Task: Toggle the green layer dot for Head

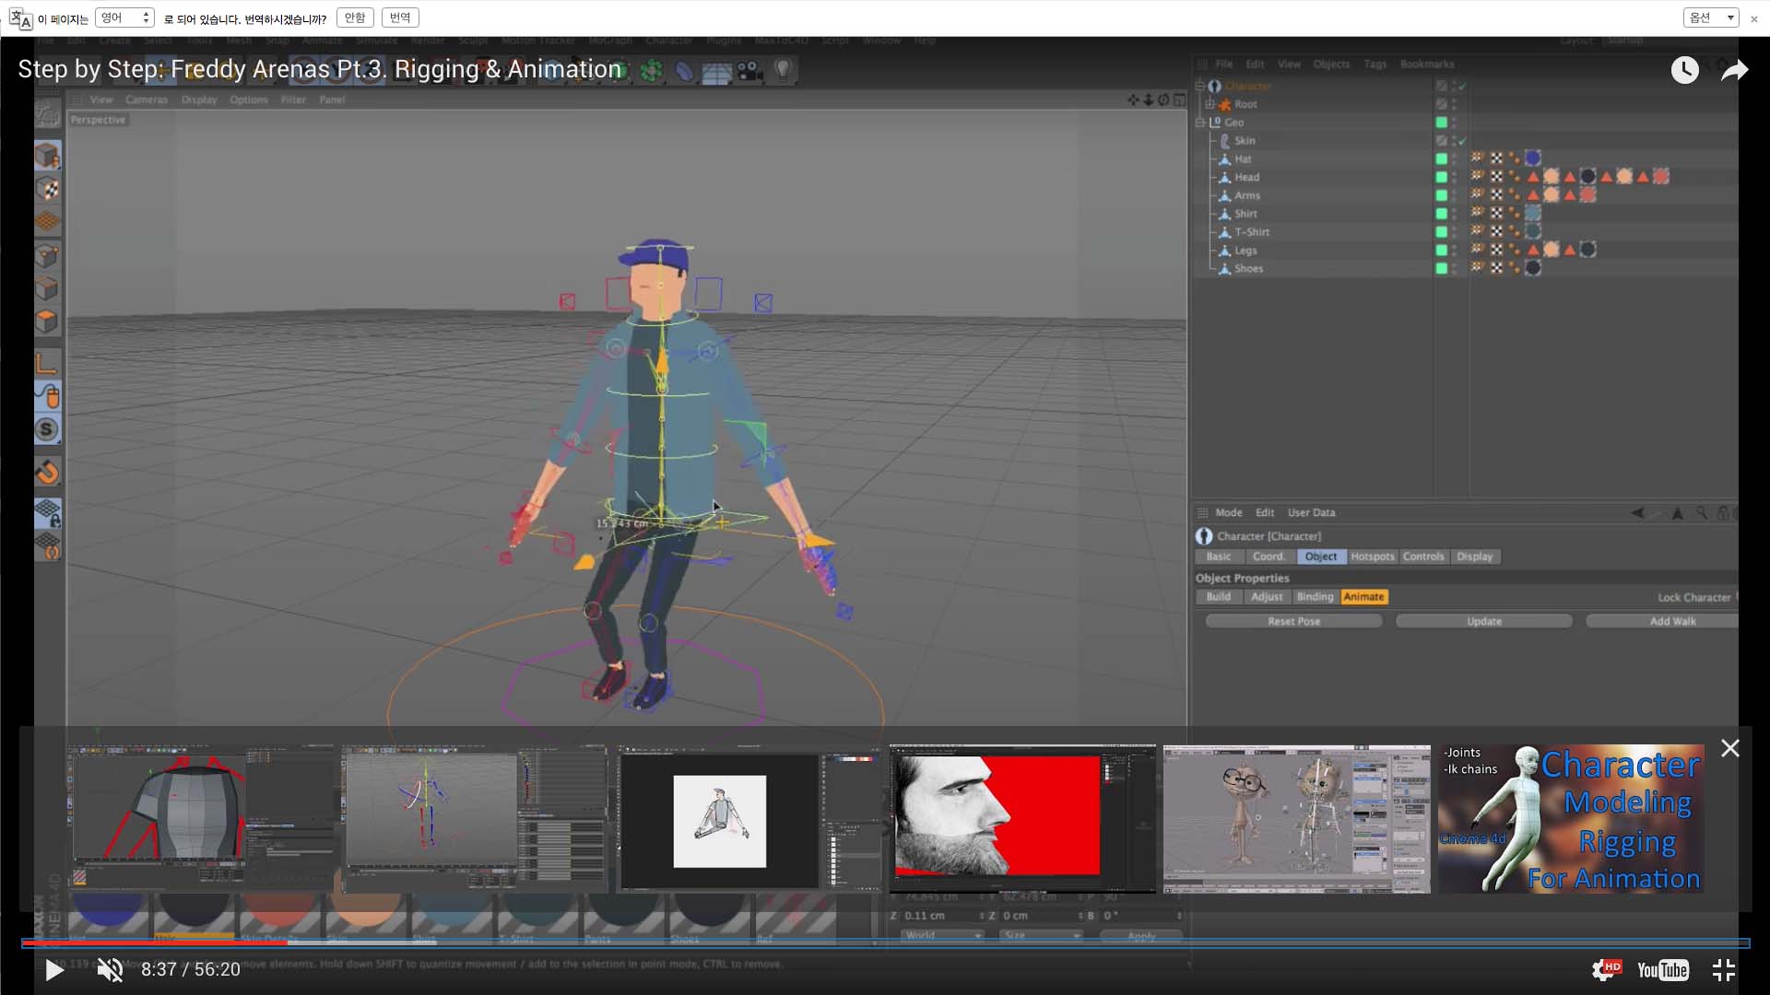Action: 1441,177
